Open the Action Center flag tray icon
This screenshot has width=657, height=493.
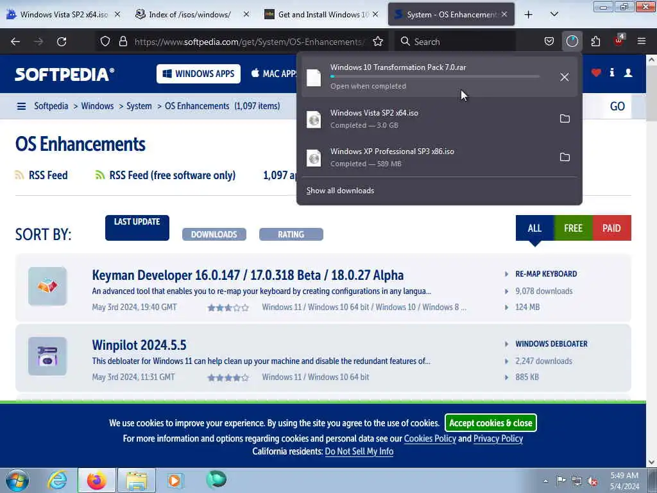click(561, 480)
